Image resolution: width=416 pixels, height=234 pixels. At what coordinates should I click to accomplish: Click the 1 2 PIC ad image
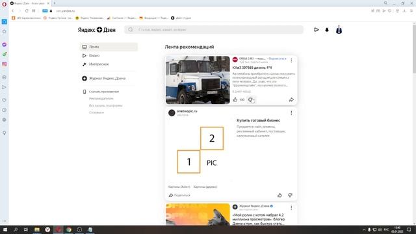pyautogui.click(x=200, y=150)
